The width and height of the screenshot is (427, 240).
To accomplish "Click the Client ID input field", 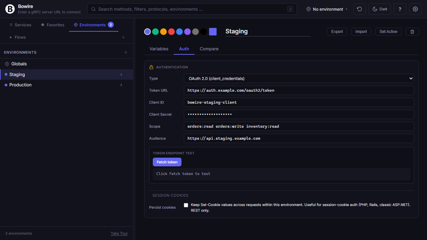I will point(299,102).
